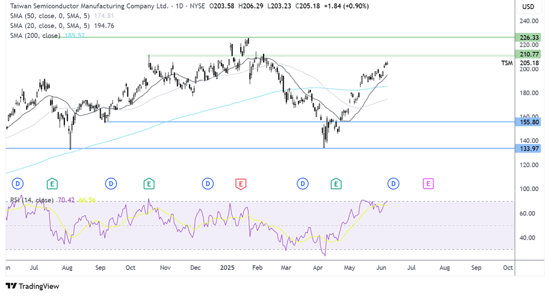Click the 205.18 current price label
This screenshot has height=296, width=550.
tap(530, 63)
